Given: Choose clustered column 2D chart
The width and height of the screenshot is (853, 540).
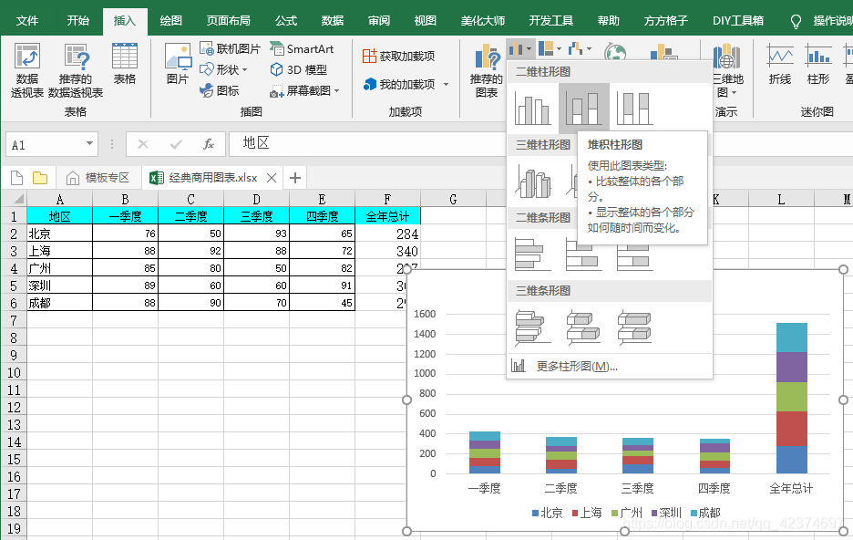Looking at the screenshot, I should coord(532,109).
